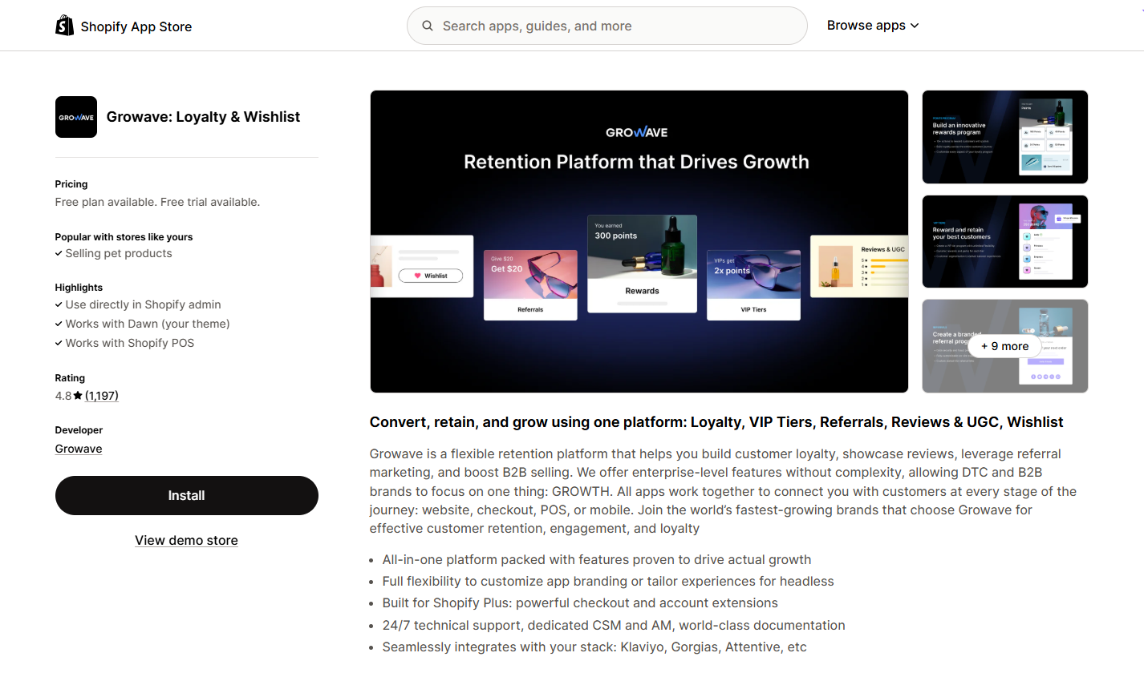Click the Growave app logo icon

tap(76, 117)
